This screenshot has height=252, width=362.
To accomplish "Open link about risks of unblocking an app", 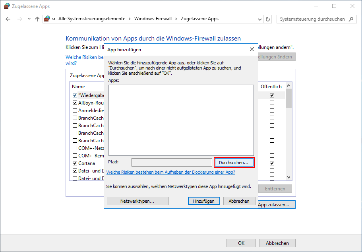I will [171, 172].
